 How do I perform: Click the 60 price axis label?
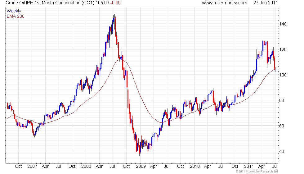point(282,126)
